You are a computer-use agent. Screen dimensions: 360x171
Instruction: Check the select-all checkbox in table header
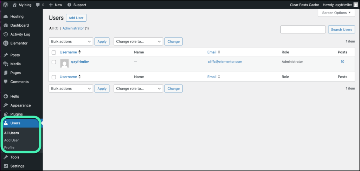pyautogui.click(x=54, y=52)
